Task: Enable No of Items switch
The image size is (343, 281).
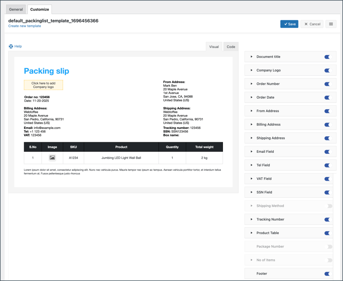Action: pyautogui.click(x=329, y=260)
